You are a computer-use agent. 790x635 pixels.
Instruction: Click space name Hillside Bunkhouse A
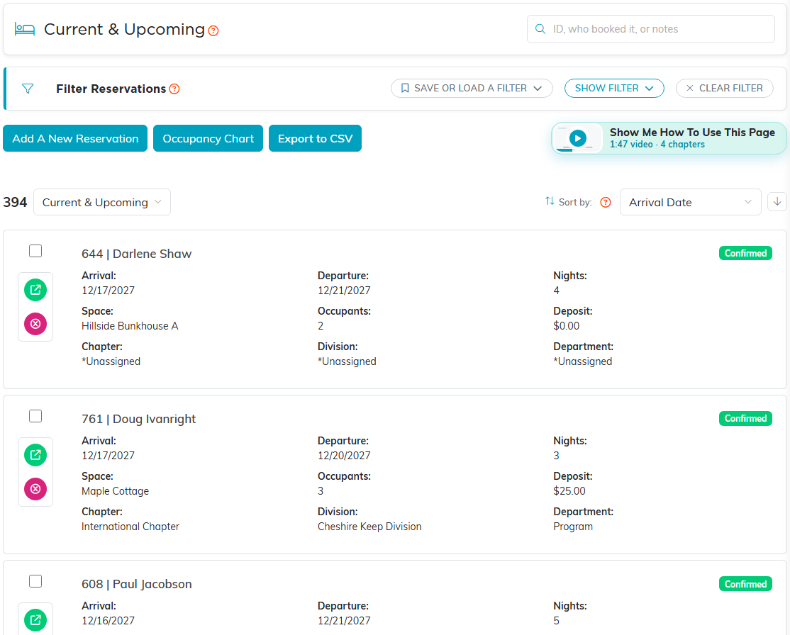point(130,326)
